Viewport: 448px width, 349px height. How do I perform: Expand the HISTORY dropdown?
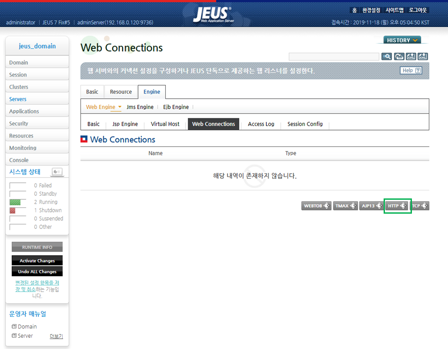402,40
